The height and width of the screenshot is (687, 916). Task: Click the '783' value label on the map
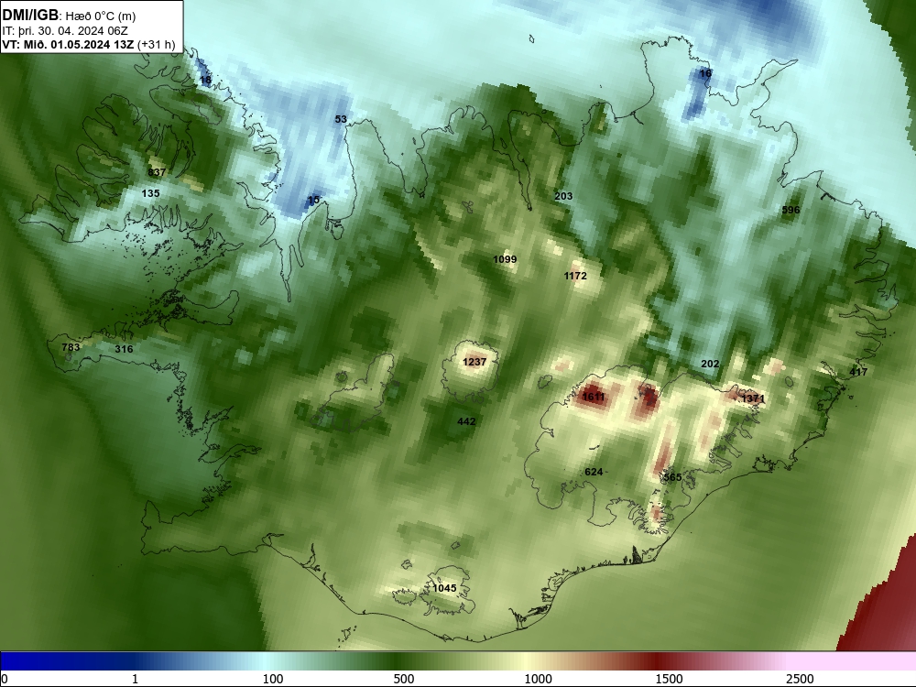[71, 347]
